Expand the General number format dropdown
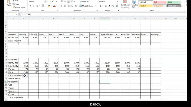Image resolution: width=191 pixels, height=107 pixels. click(117, 1)
